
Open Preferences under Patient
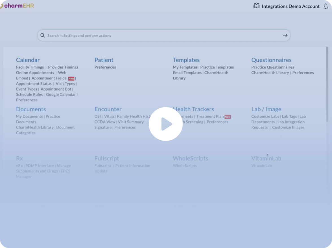(x=105, y=67)
